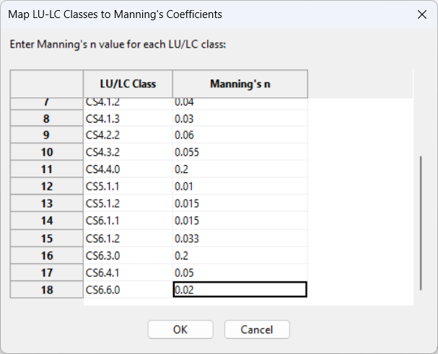438x354 pixels.
Task: Edit Manning's n value 0.055 for CS4.3.2
Action: pos(240,152)
